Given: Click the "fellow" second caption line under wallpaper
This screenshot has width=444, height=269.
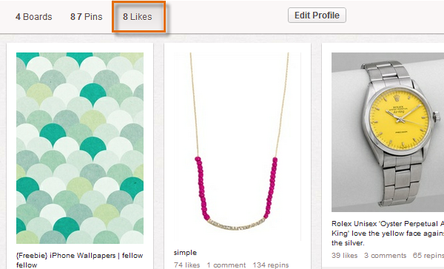Looking at the screenshot, I should click(x=27, y=265).
